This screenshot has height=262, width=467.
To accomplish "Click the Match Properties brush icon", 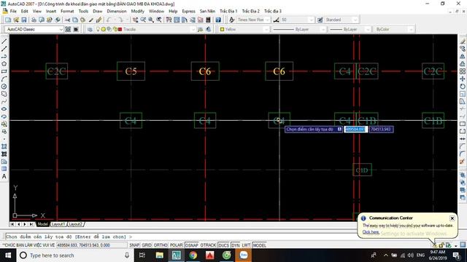I will (x=99, y=20).
